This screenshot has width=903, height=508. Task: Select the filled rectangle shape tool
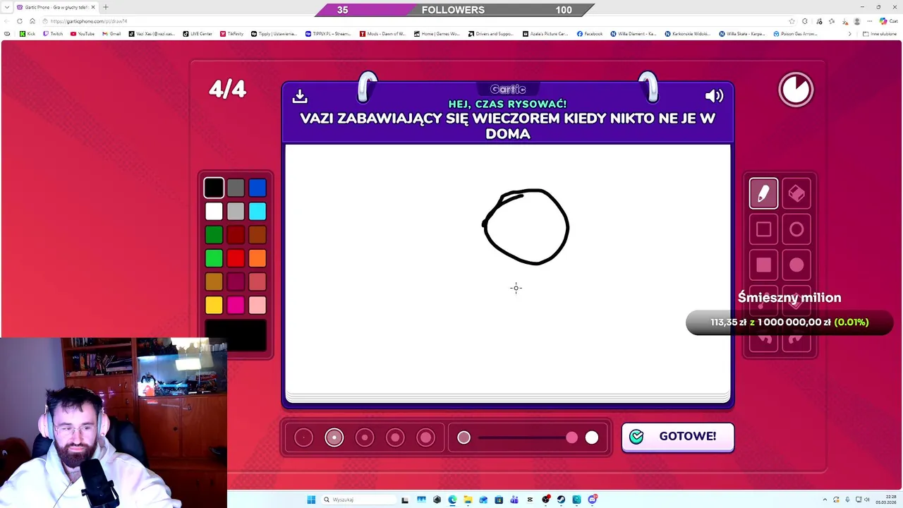(x=763, y=265)
